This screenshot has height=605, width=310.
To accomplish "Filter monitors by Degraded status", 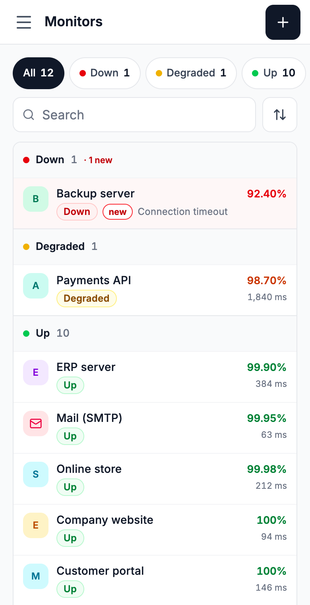I will click(x=191, y=73).
